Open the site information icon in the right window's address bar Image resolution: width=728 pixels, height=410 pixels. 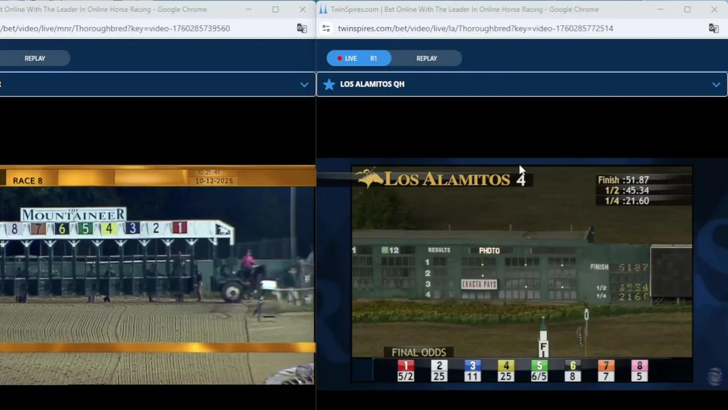click(326, 28)
